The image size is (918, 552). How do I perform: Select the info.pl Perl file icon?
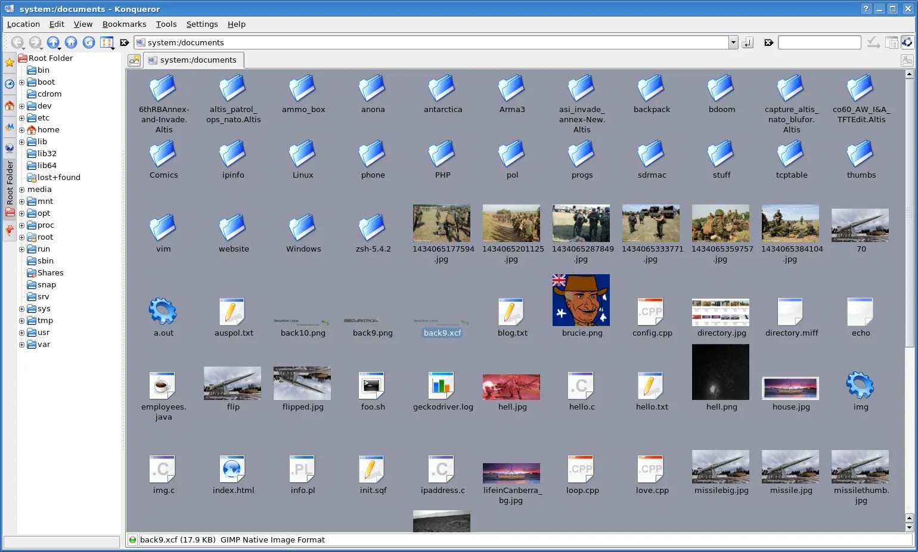coord(302,469)
